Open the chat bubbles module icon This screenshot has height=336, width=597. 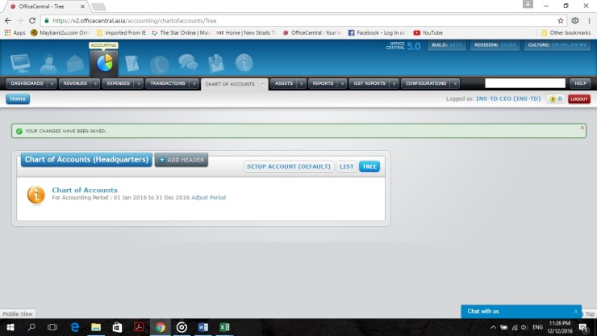pyautogui.click(x=187, y=62)
